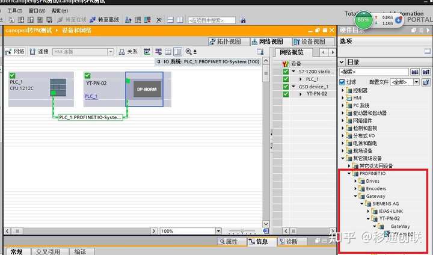This screenshot has width=433, height=255.
Task: Toggle check for S7-1200 station overview row
Action: [x=286, y=72]
